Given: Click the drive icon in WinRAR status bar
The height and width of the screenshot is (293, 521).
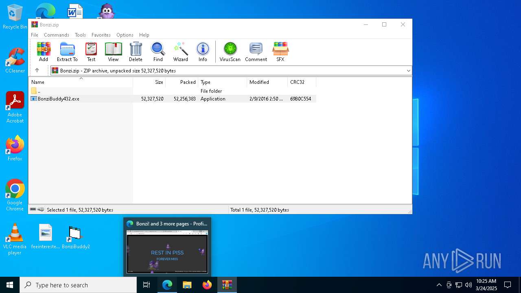Looking at the screenshot, I should click(x=33, y=210).
